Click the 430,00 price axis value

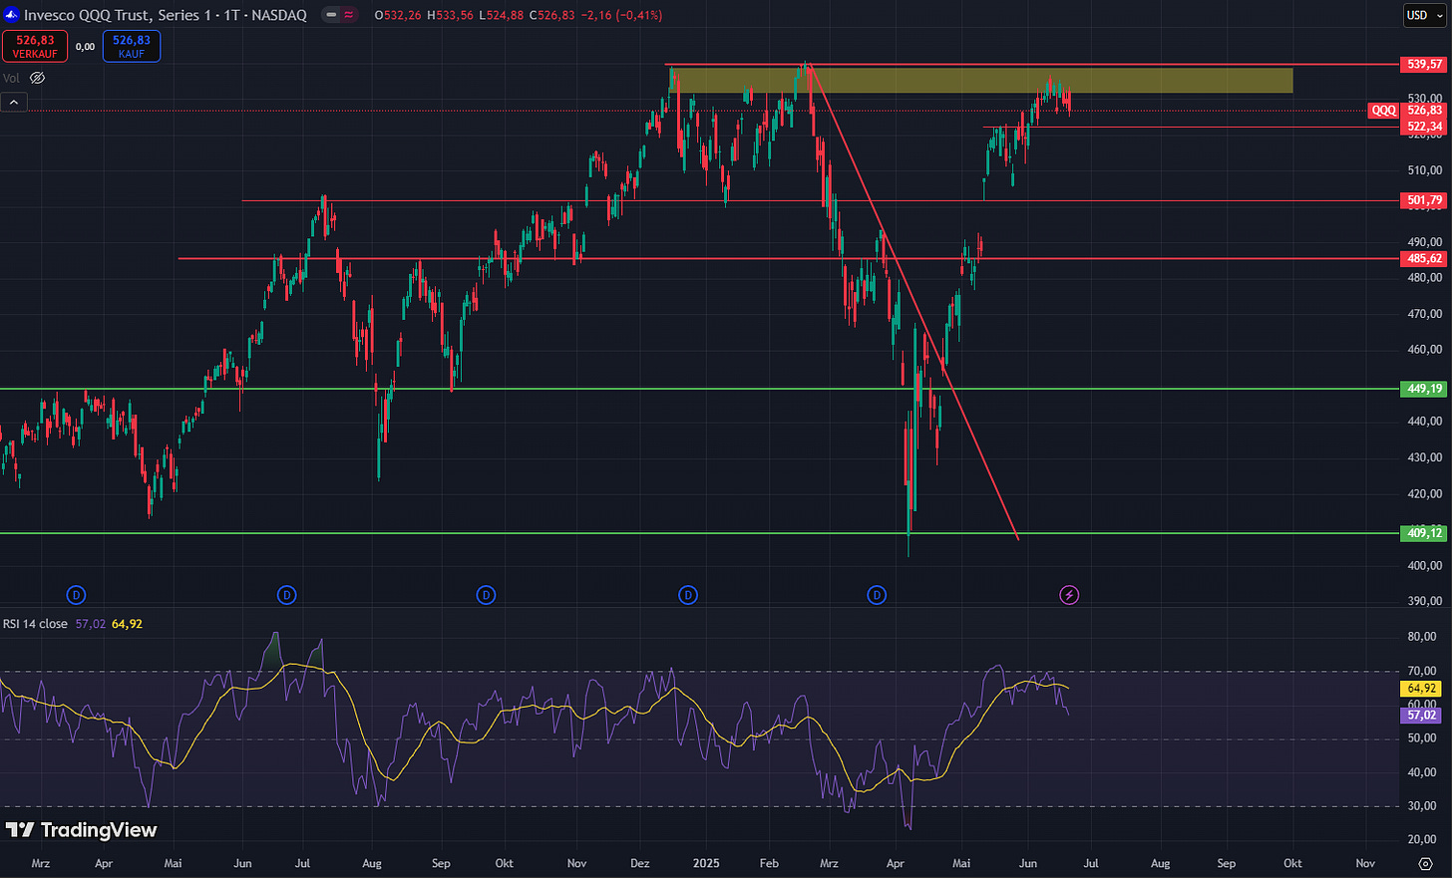[x=1424, y=457]
